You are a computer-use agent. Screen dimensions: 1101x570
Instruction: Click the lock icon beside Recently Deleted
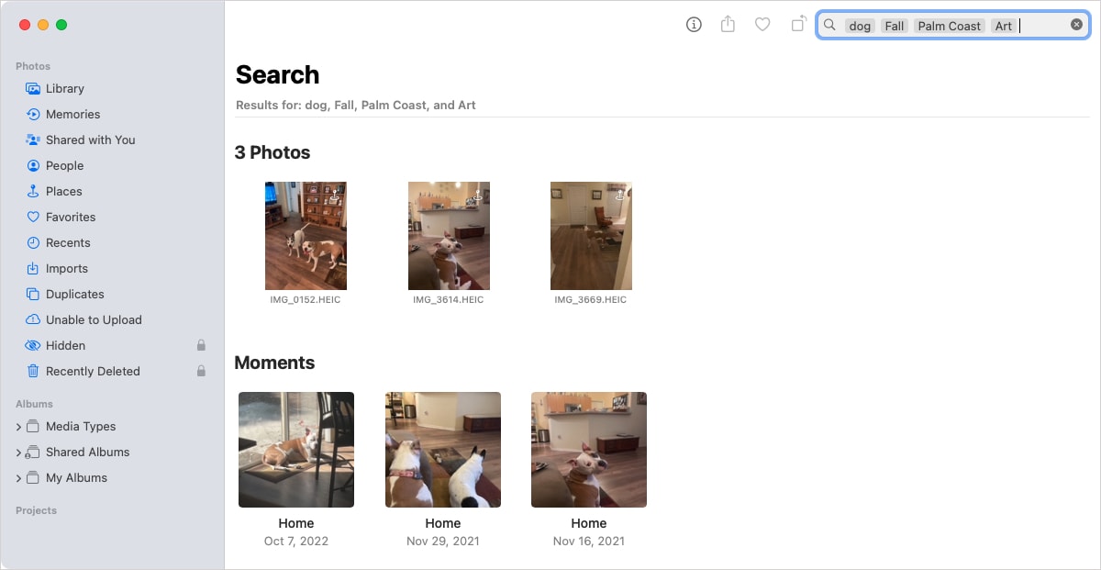tap(200, 371)
